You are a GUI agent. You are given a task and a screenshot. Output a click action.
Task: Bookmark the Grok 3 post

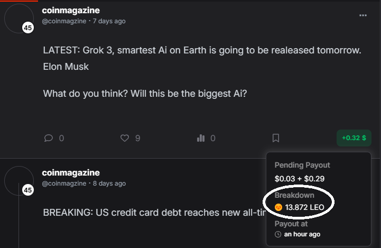click(276, 138)
